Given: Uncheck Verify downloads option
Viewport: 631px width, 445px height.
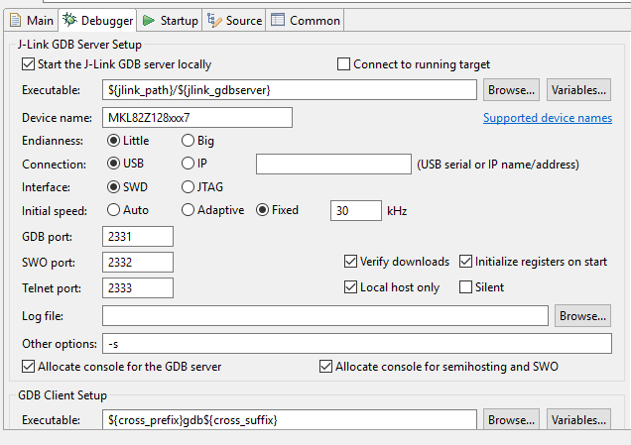Looking at the screenshot, I should pyautogui.click(x=350, y=262).
